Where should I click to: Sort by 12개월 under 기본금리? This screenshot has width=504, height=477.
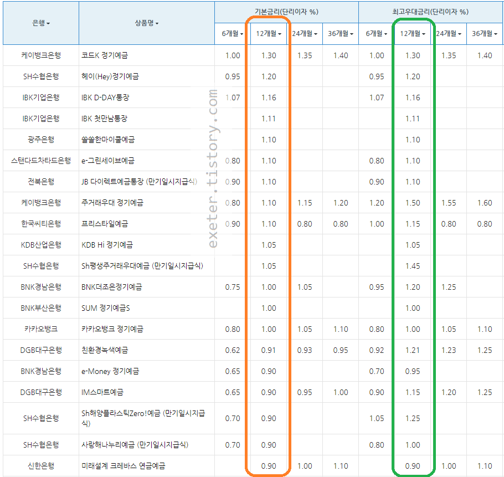269,33
